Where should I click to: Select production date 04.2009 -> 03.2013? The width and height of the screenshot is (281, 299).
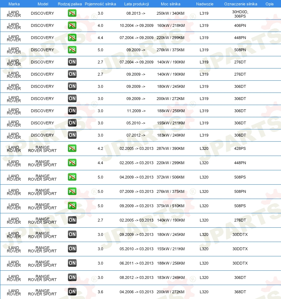137,177
